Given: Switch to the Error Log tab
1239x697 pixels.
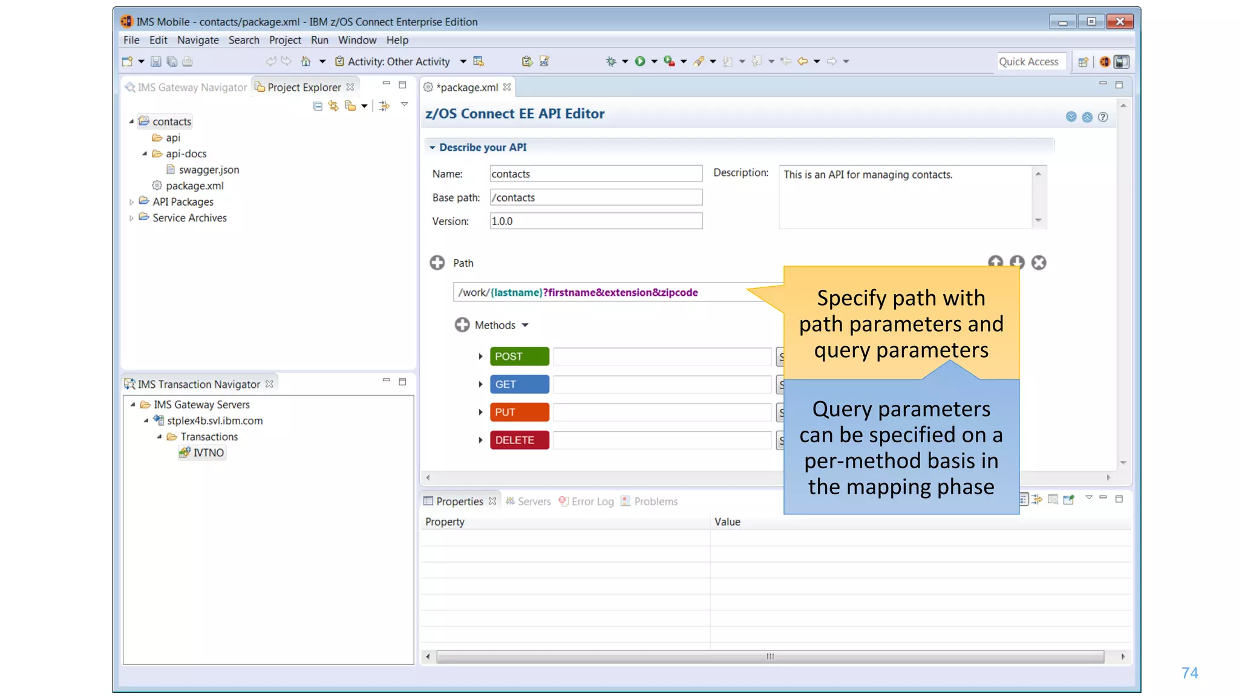Looking at the screenshot, I should pos(586,501).
